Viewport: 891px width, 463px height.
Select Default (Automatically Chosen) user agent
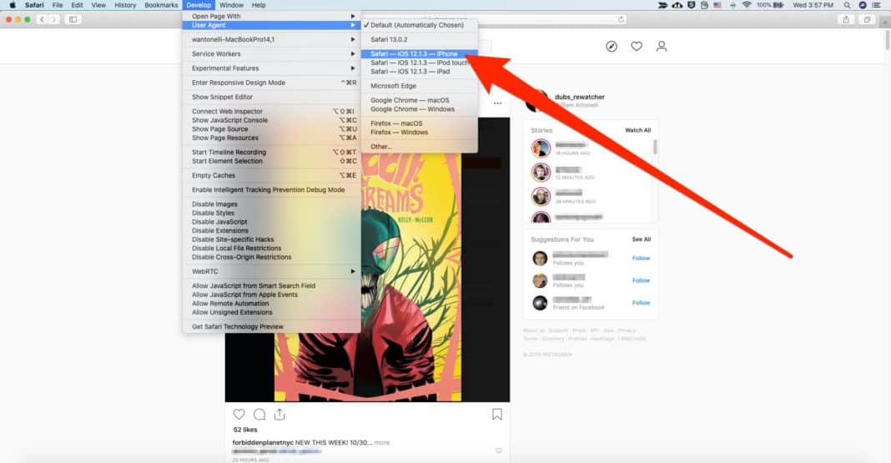pos(420,25)
